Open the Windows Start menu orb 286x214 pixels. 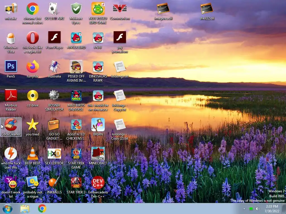pyautogui.click(x=8, y=208)
